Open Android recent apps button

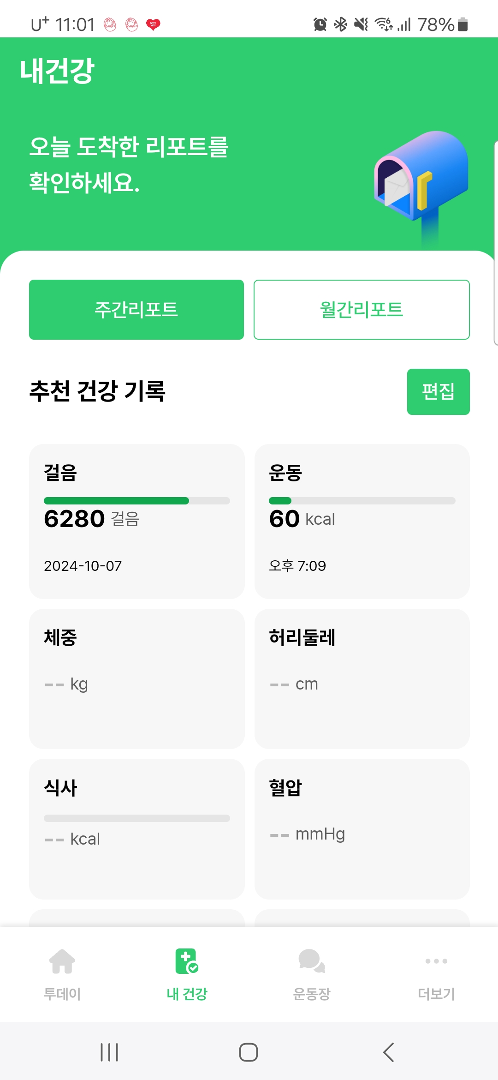(x=109, y=1052)
